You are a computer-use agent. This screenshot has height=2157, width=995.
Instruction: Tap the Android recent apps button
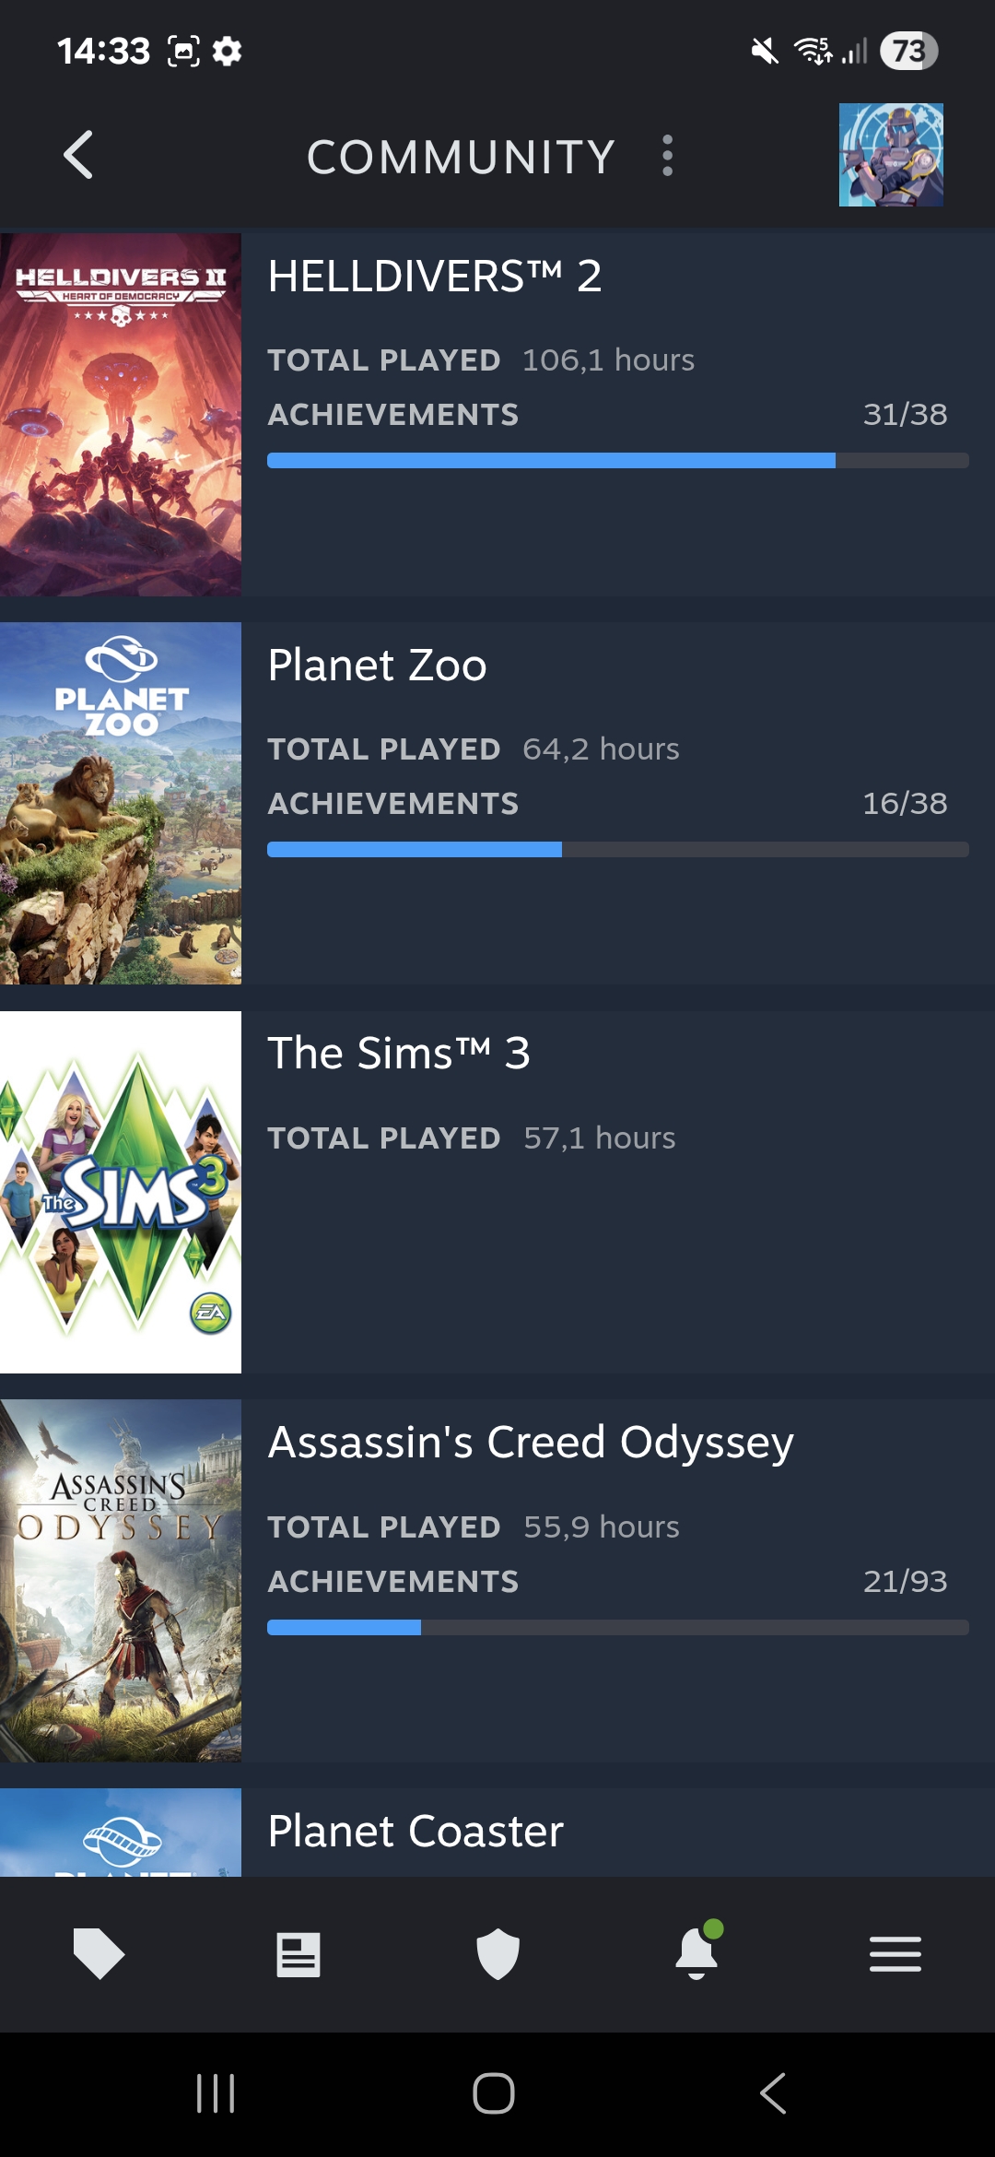(217, 2093)
